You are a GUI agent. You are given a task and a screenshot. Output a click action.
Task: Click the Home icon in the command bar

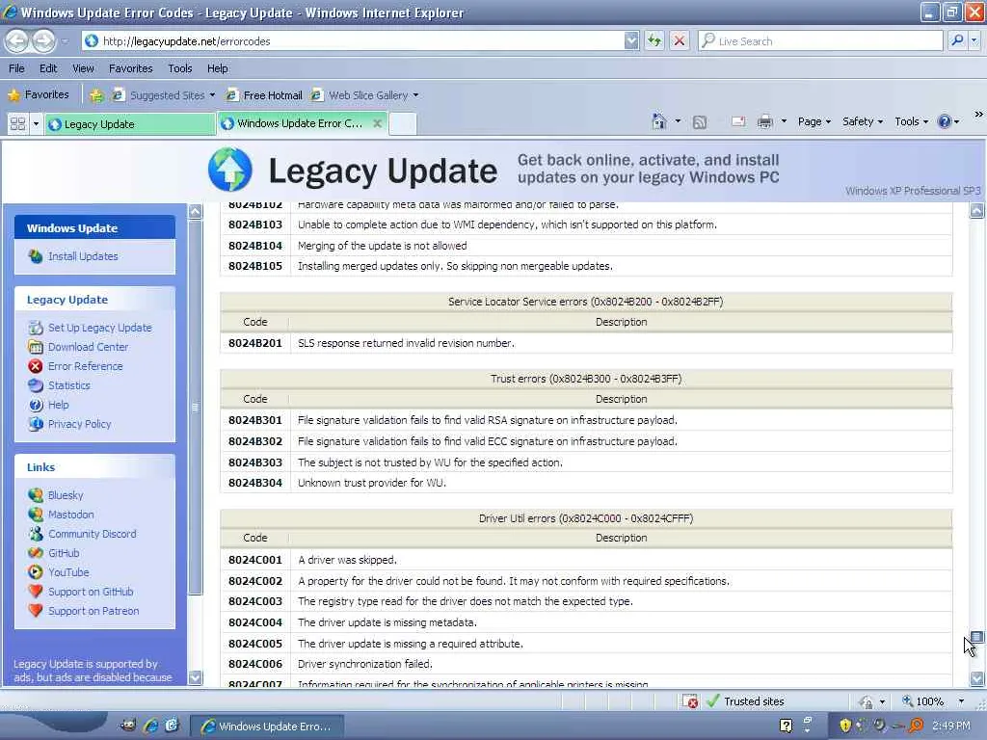659,121
